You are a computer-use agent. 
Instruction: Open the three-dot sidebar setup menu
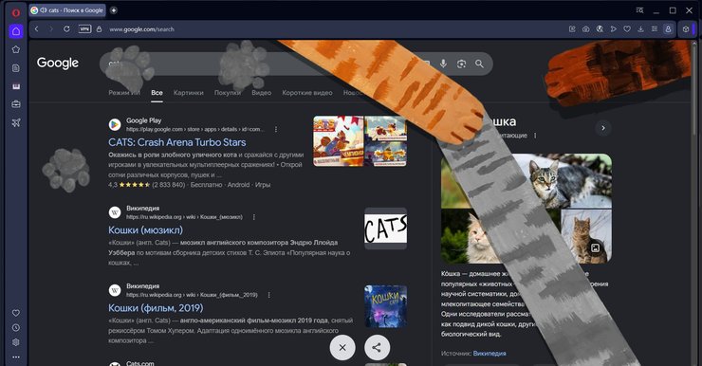point(16,357)
